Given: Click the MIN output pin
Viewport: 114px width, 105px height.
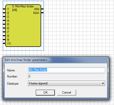Looking at the screenshot, I should tap(42, 9).
